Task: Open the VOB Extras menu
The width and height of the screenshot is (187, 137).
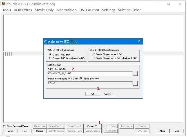Action: pos(23,10)
